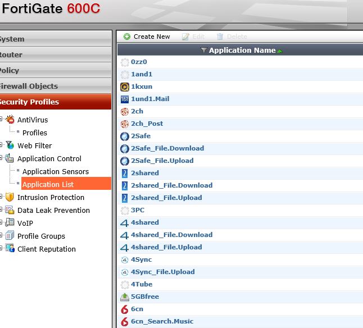Click the 6cn app icon
Image resolution: width=363 pixels, height=328 pixels.
point(125,309)
